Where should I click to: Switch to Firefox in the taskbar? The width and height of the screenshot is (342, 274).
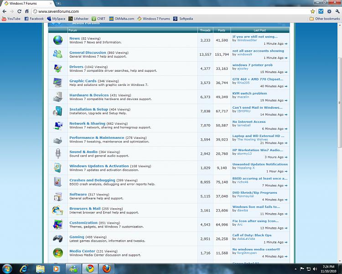107,269
